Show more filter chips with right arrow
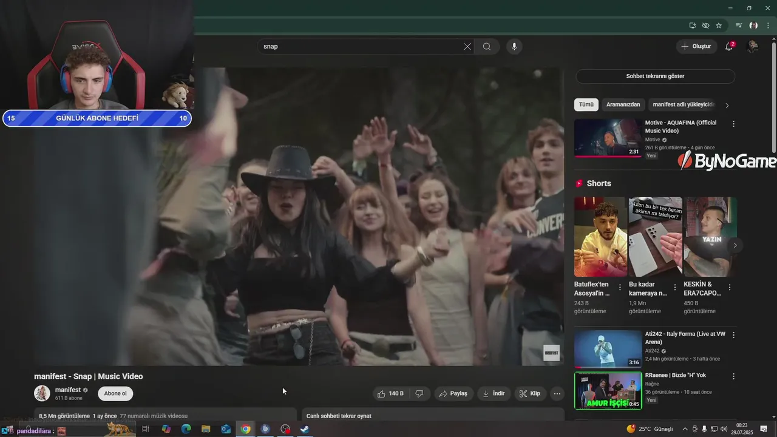The image size is (777, 437). coord(727,106)
